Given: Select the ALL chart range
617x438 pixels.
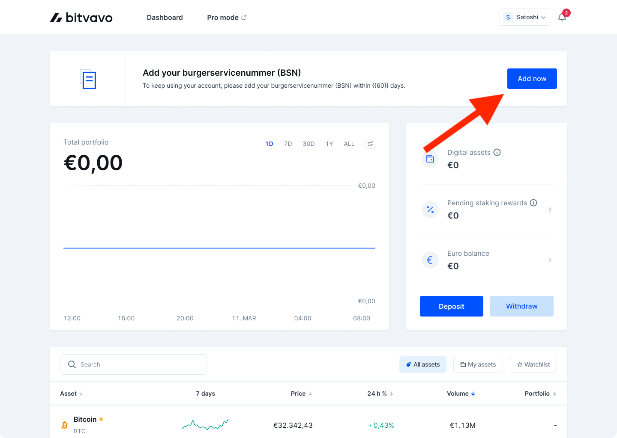Looking at the screenshot, I should click(349, 144).
